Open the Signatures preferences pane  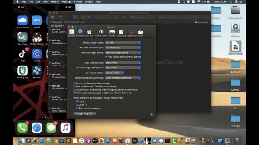[x=132, y=33]
